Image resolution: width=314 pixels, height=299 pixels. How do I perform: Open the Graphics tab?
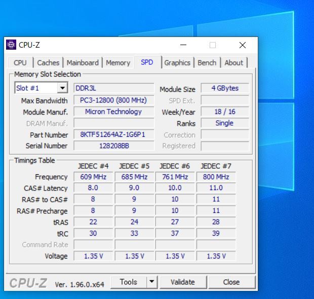[x=177, y=63]
